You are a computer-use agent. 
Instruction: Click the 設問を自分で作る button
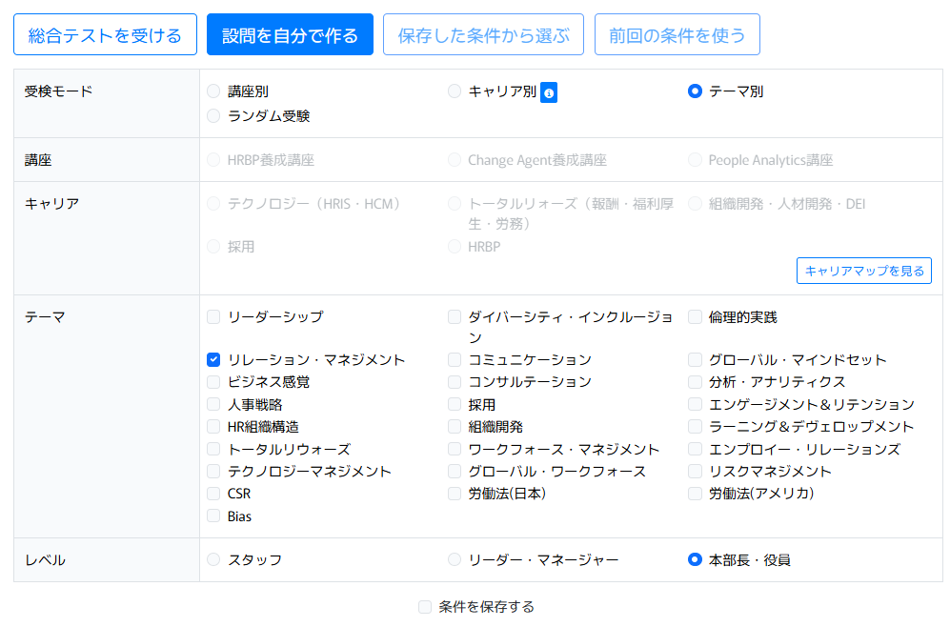click(290, 35)
